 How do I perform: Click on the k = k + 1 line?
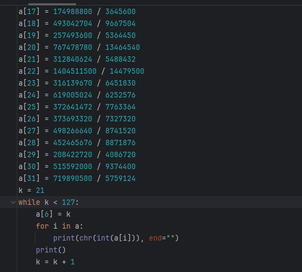pyautogui.click(x=55, y=262)
